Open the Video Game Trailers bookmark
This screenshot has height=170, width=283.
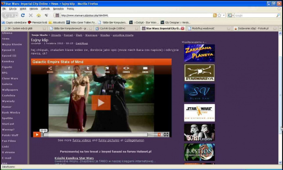81,22
